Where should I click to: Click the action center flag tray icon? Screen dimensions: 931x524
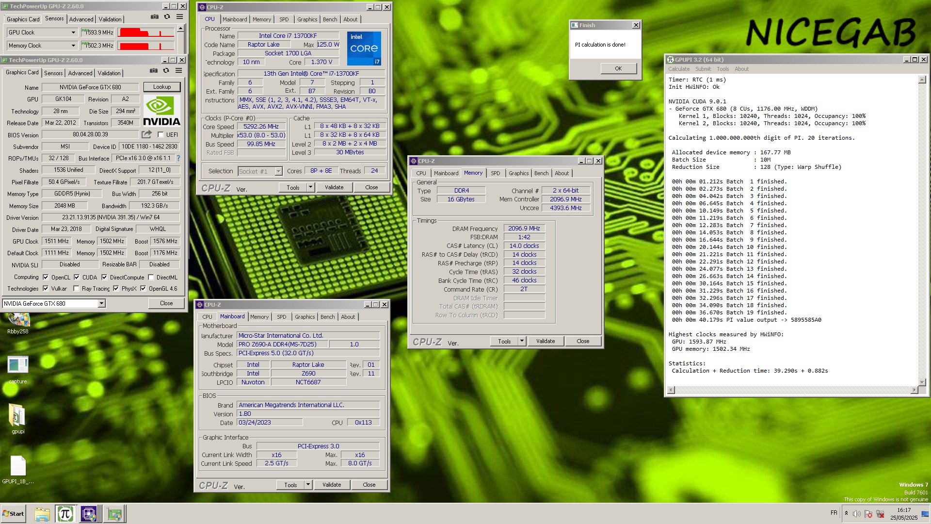click(x=868, y=514)
